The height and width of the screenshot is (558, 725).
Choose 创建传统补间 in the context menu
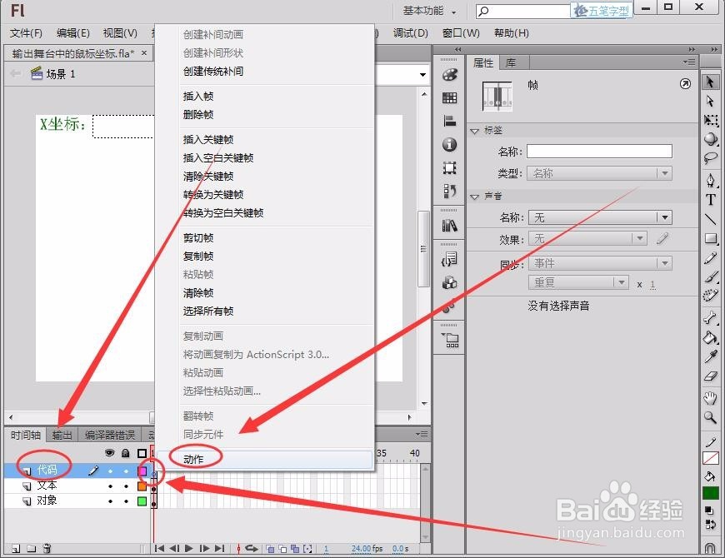pos(213,71)
